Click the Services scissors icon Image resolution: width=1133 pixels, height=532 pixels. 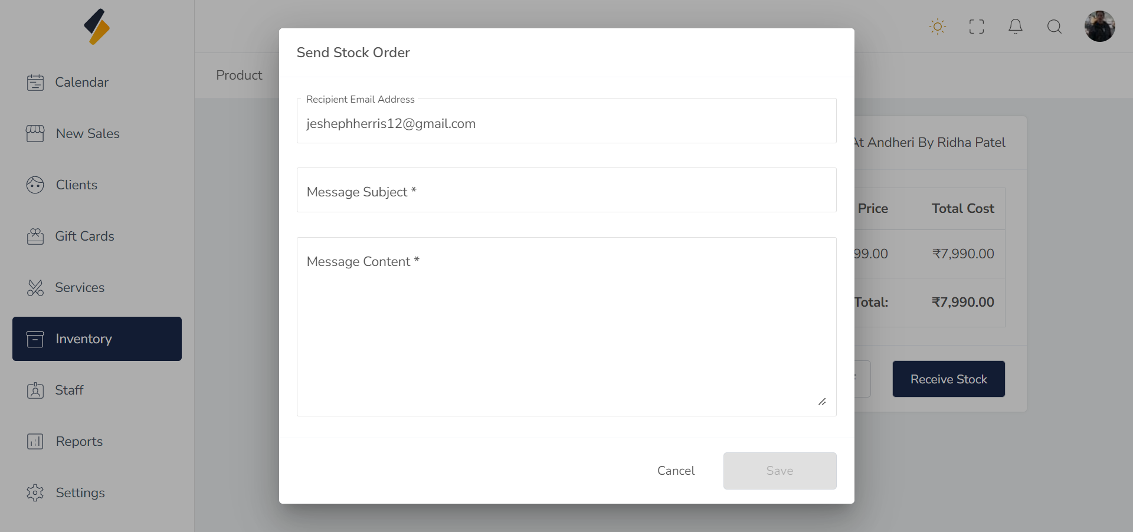pyautogui.click(x=35, y=288)
